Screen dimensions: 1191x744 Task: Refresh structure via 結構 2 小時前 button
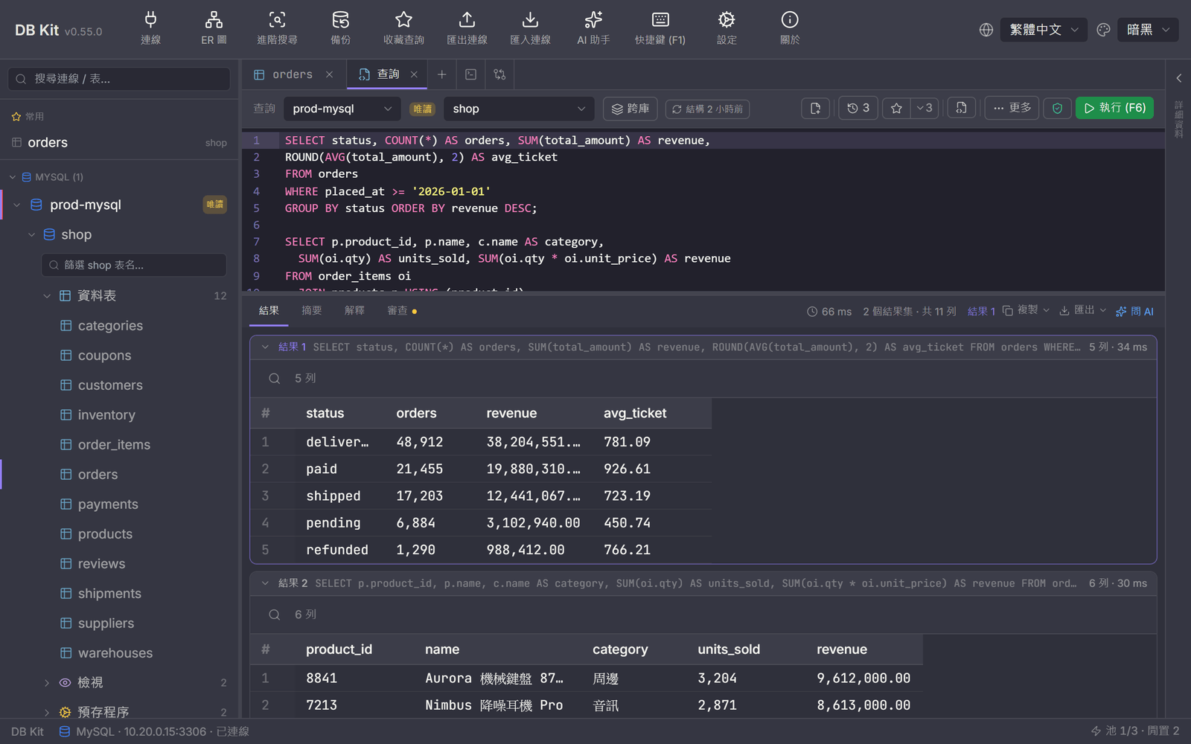[707, 109]
